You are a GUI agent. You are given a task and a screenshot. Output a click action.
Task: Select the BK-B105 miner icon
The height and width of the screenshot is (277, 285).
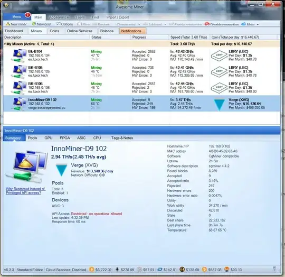pos(18,71)
